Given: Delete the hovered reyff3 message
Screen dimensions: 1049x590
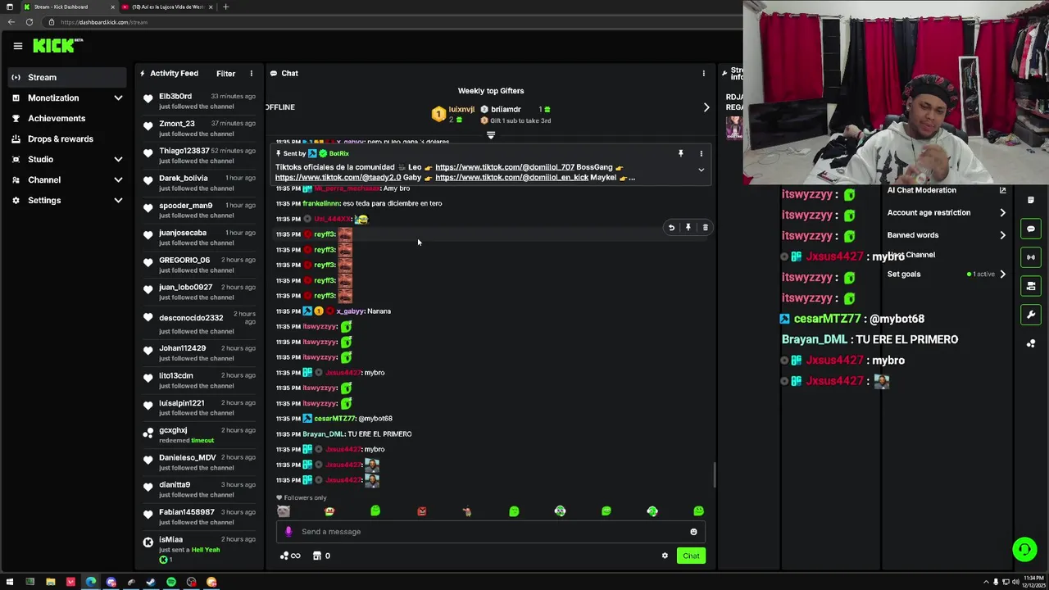Looking at the screenshot, I should pyautogui.click(x=705, y=228).
